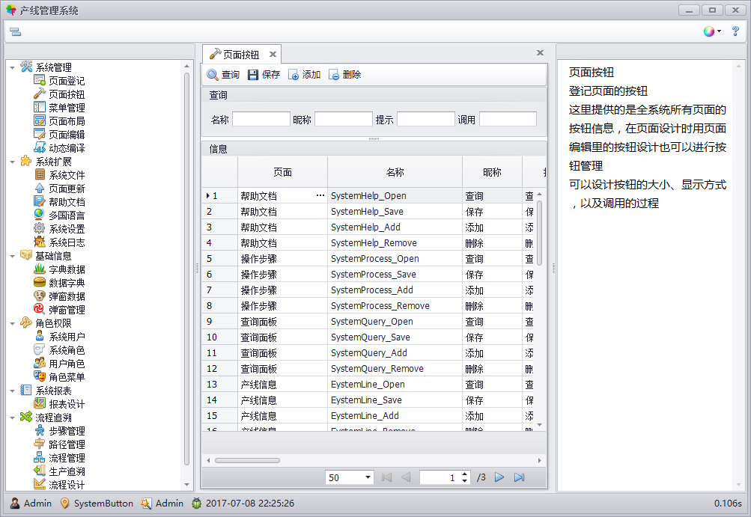This screenshot has height=517, width=751.
Task: Click the 查询 search toolbar icon
Action: tap(213, 75)
